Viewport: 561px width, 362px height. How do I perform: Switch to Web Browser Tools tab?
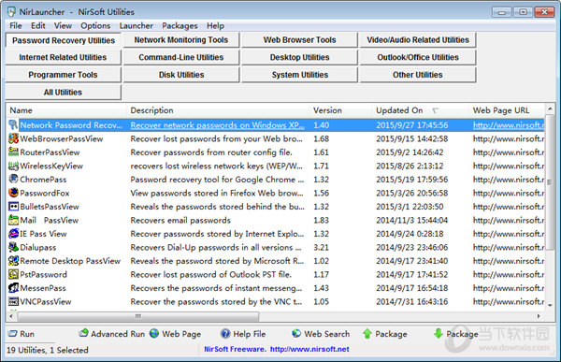[x=299, y=39]
